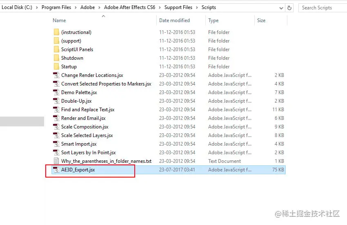Image resolution: width=347 pixels, height=225 pixels.
Task: Navigate to Local Disk (C:) breadcrumb
Action: (x=17, y=7)
